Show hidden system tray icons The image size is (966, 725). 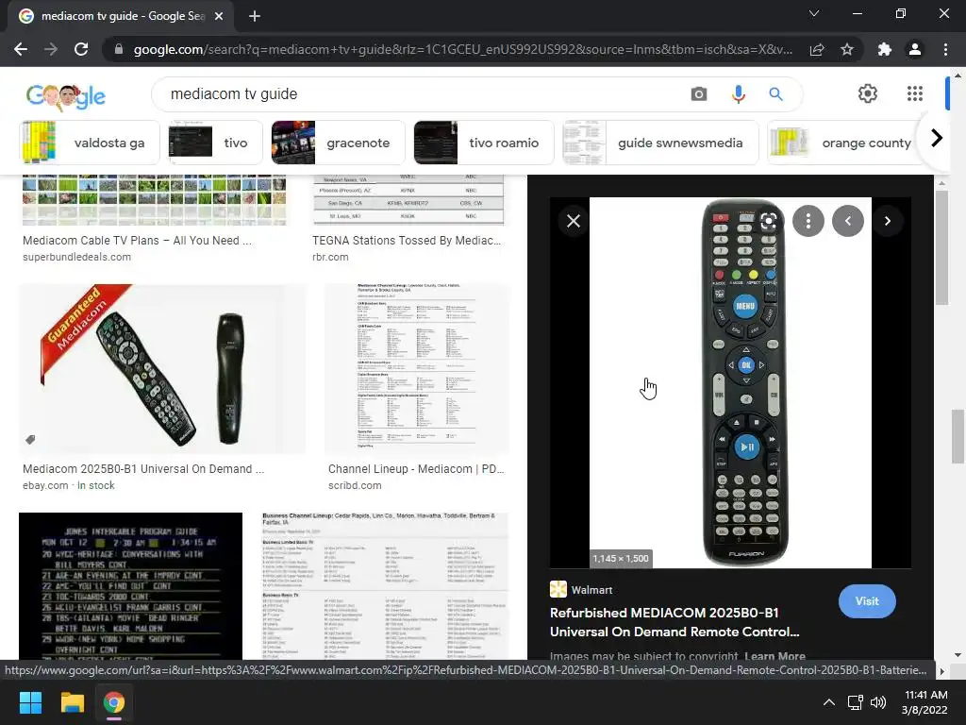click(x=829, y=702)
